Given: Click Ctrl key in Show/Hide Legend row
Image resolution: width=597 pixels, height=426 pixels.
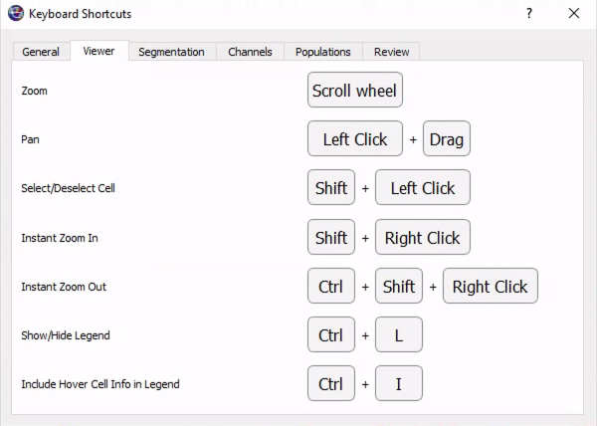Looking at the screenshot, I should 331,334.
